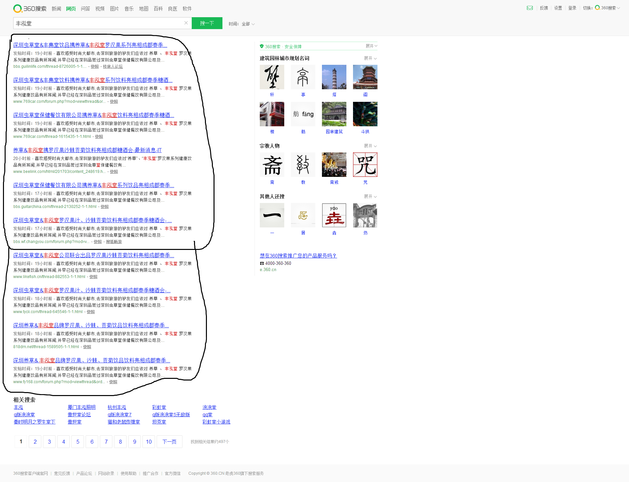Expand the 360搜索 安全保障 panel
The width and height of the screenshot is (629, 482).
[371, 46]
